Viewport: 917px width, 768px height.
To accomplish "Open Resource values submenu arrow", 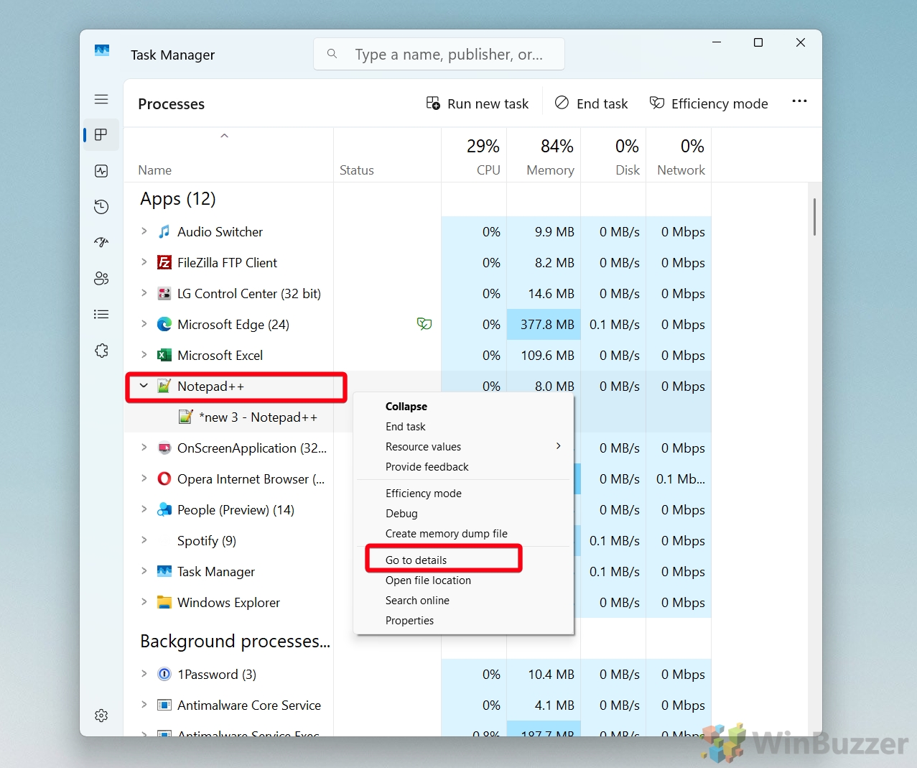I will pos(558,446).
